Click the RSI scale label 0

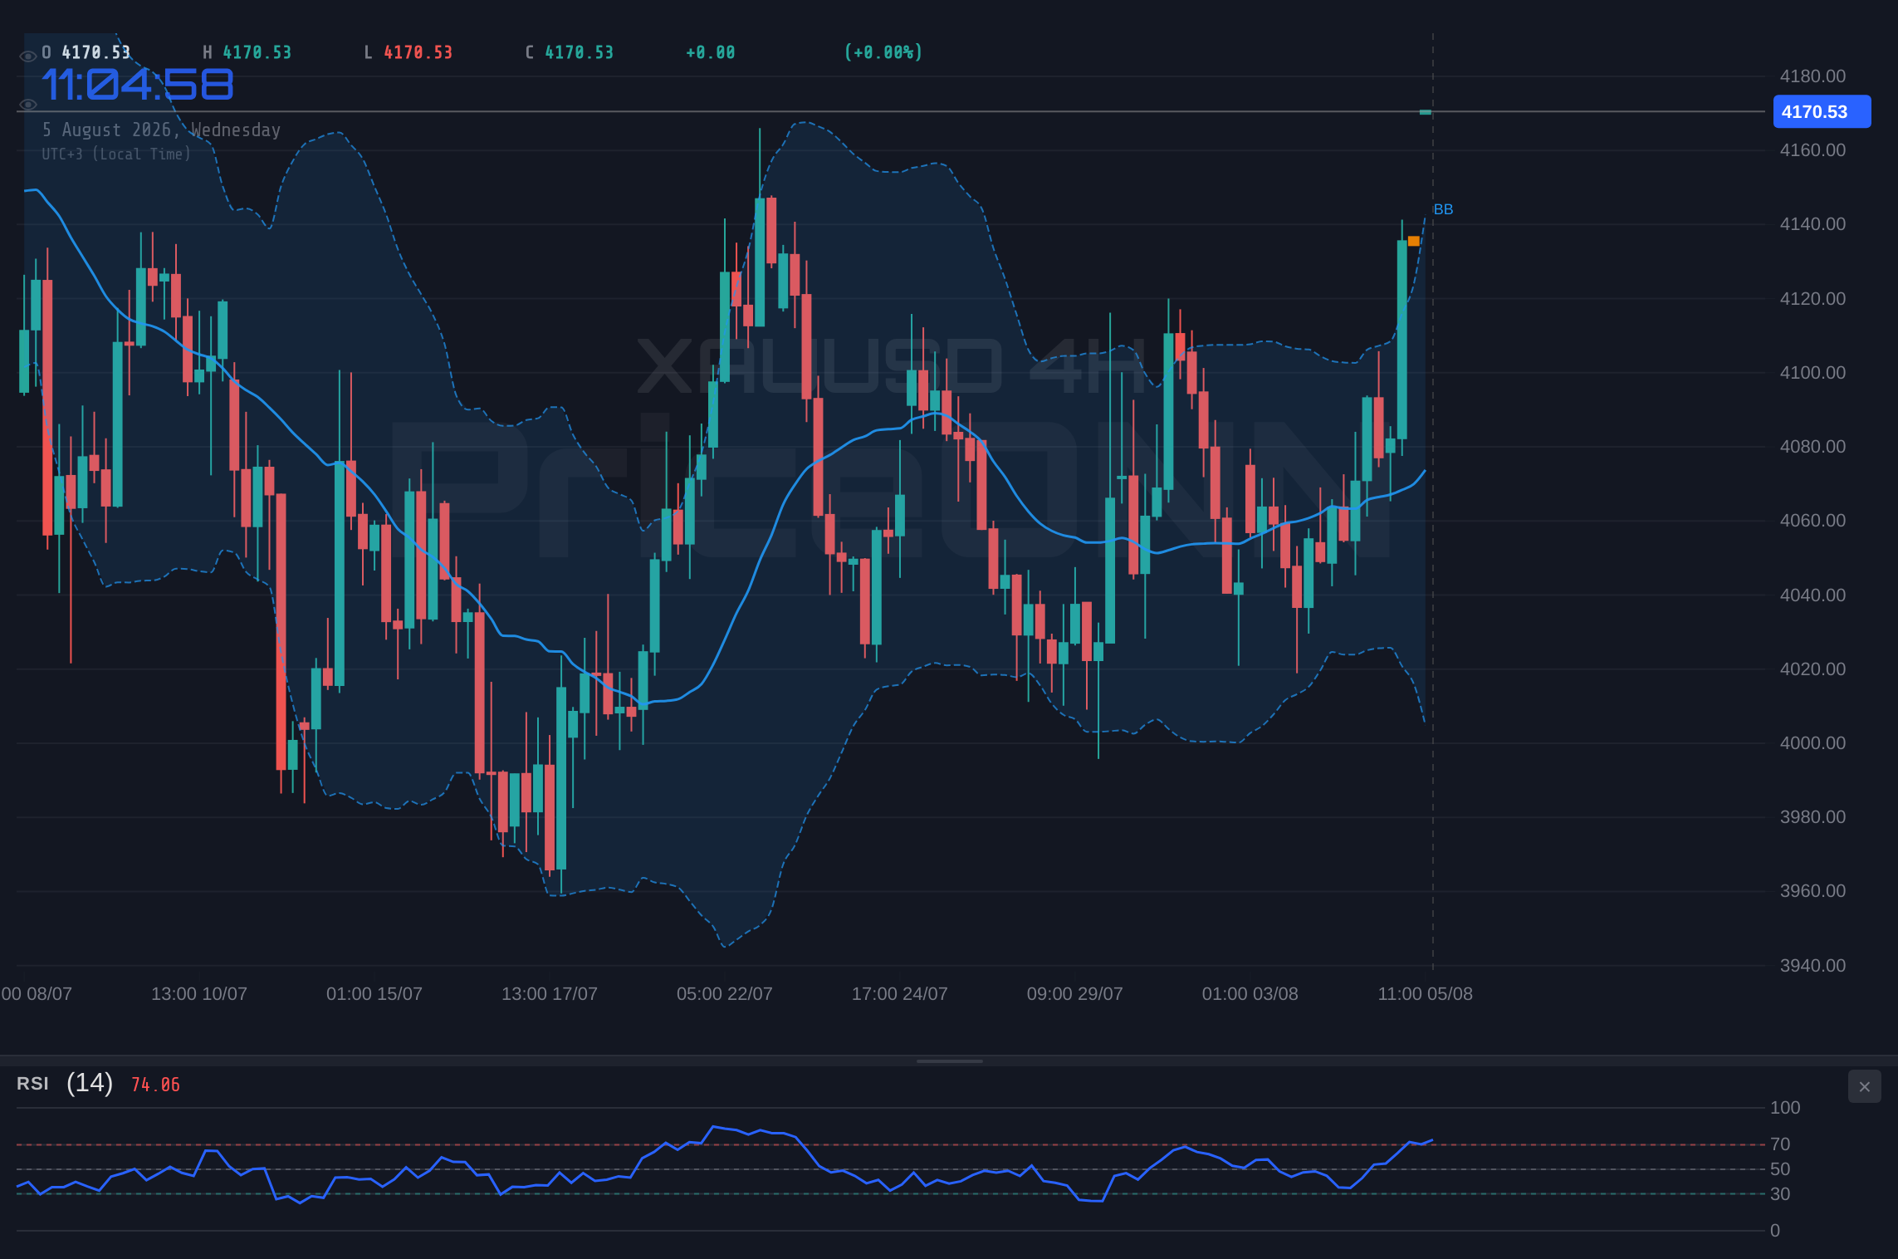coord(1775,1231)
